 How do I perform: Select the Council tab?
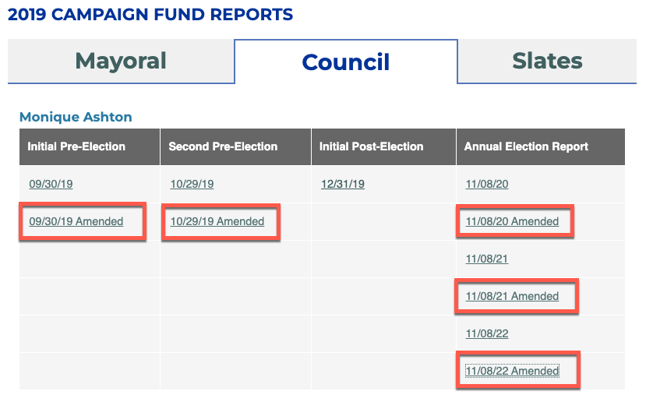tap(345, 62)
